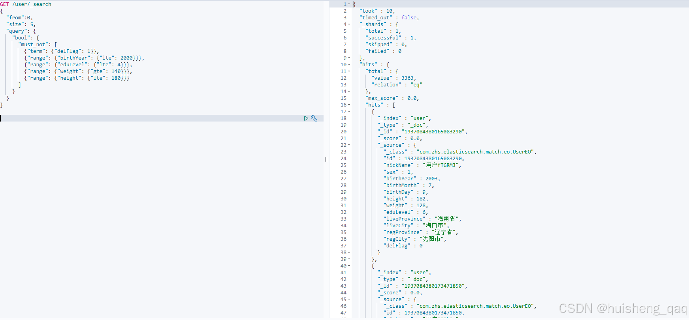Click the "birthYear" : 2003 line
The height and width of the screenshot is (320, 689).
coord(412,179)
